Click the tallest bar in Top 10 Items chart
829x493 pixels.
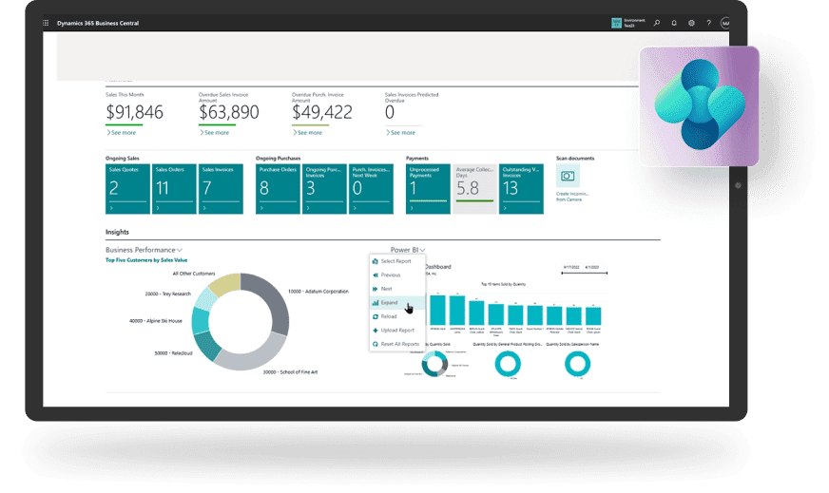pyautogui.click(x=437, y=310)
